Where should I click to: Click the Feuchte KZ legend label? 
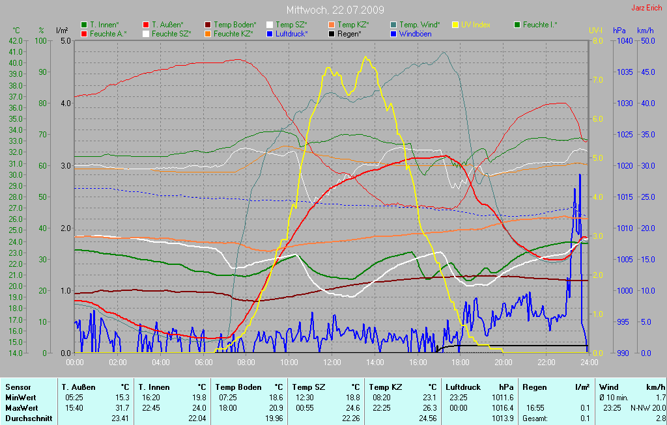[x=233, y=33]
